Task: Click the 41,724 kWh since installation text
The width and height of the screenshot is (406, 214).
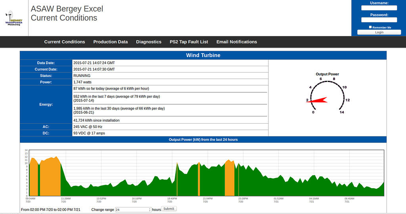Action: 96,120
